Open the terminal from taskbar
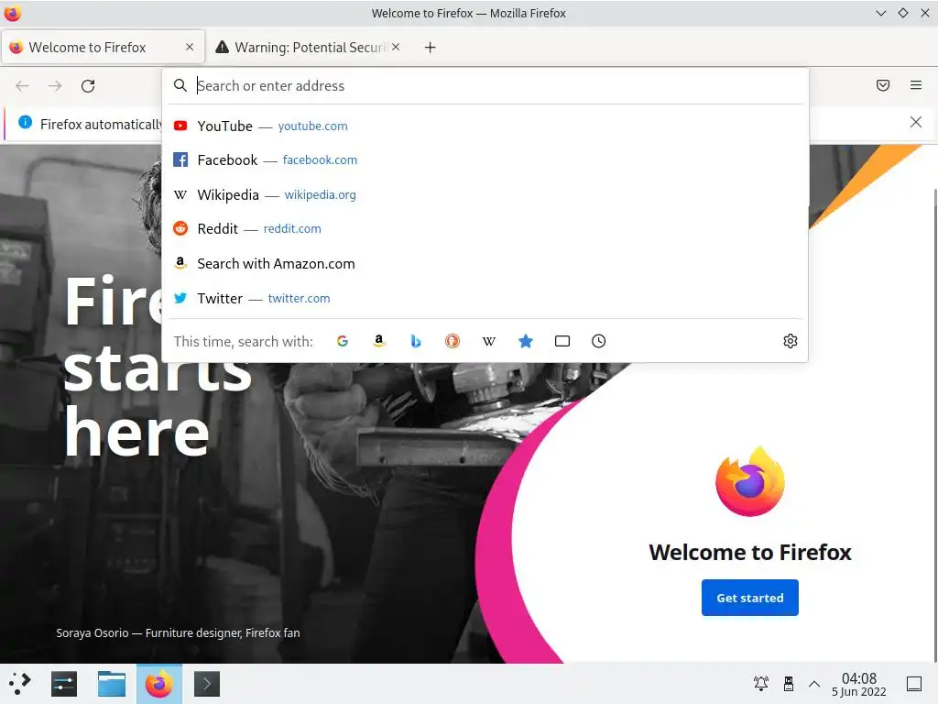This screenshot has height=704, width=938. (207, 684)
